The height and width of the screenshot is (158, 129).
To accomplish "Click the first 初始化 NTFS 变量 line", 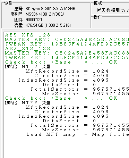I will 28,67.
